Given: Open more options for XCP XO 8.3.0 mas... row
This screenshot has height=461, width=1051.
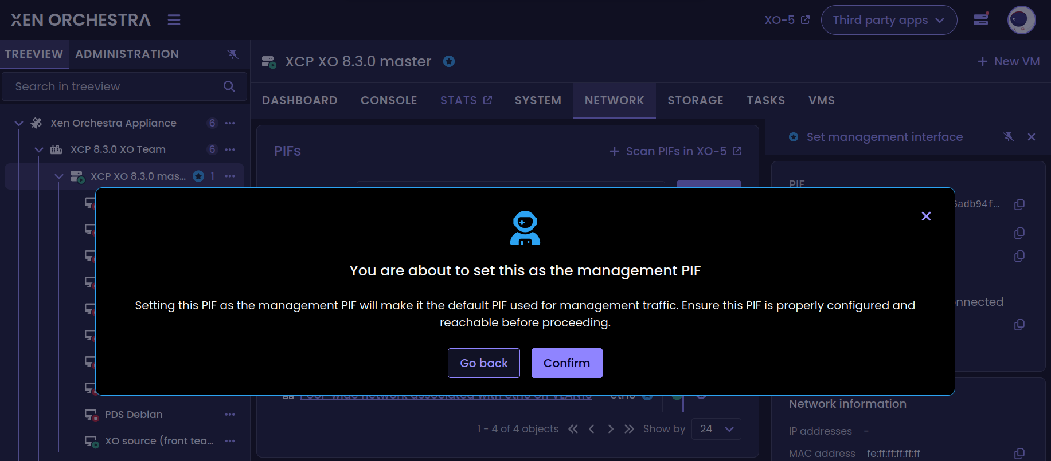Looking at the screenshot, I should tap(230, 176).
